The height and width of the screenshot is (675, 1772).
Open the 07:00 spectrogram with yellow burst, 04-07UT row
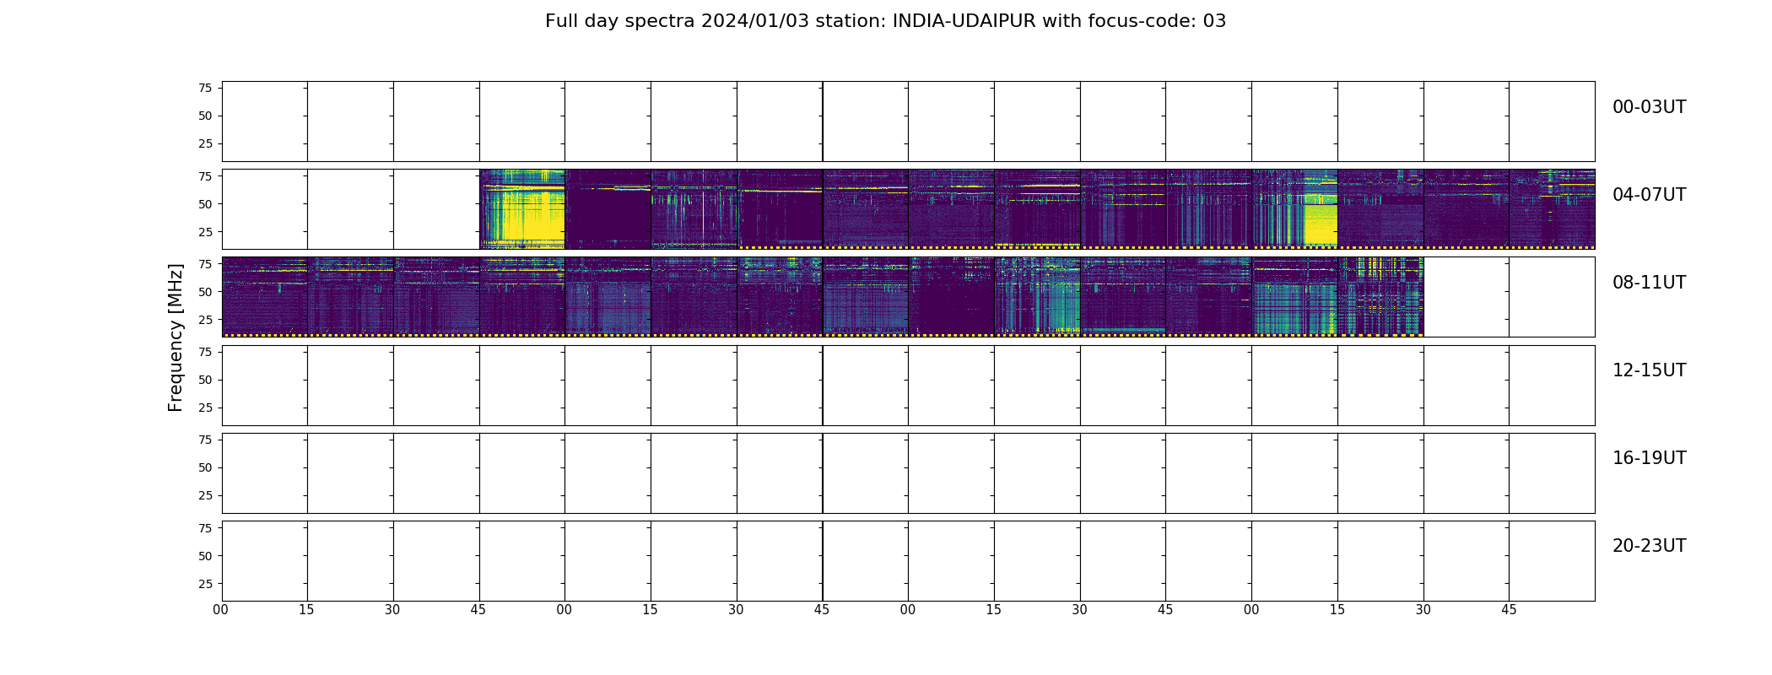tap(1294, 209)
